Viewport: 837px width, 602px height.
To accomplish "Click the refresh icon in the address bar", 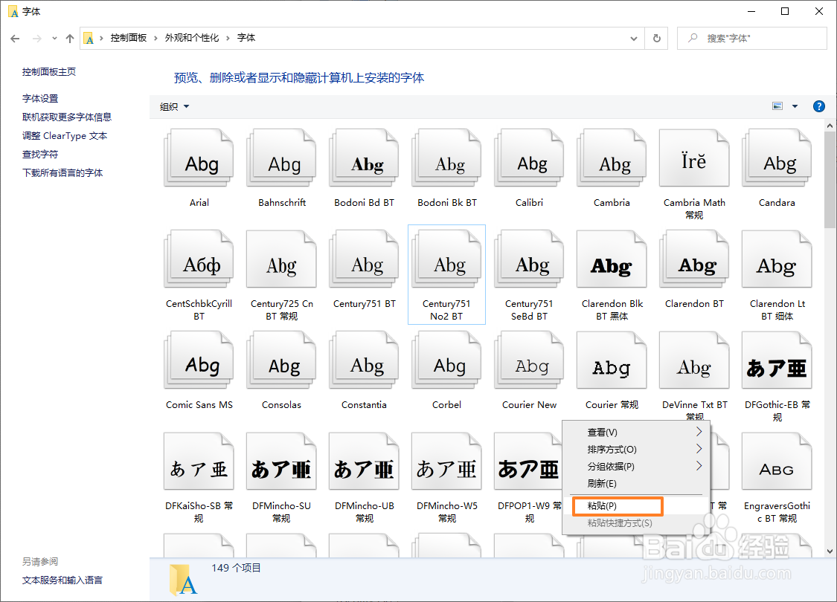I will coord(656,38).
